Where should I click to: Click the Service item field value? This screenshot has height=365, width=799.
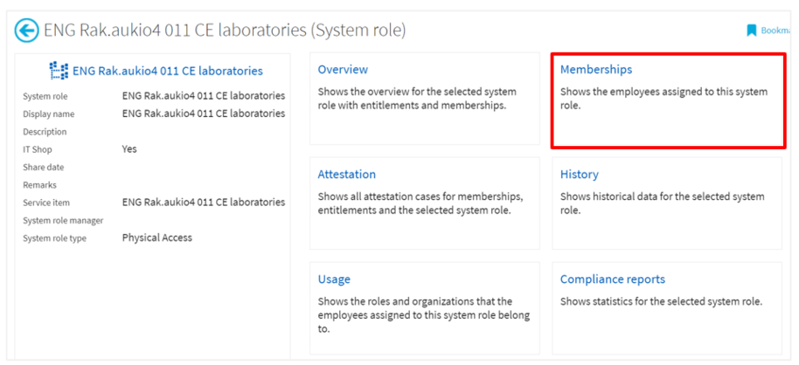[203, 203]
